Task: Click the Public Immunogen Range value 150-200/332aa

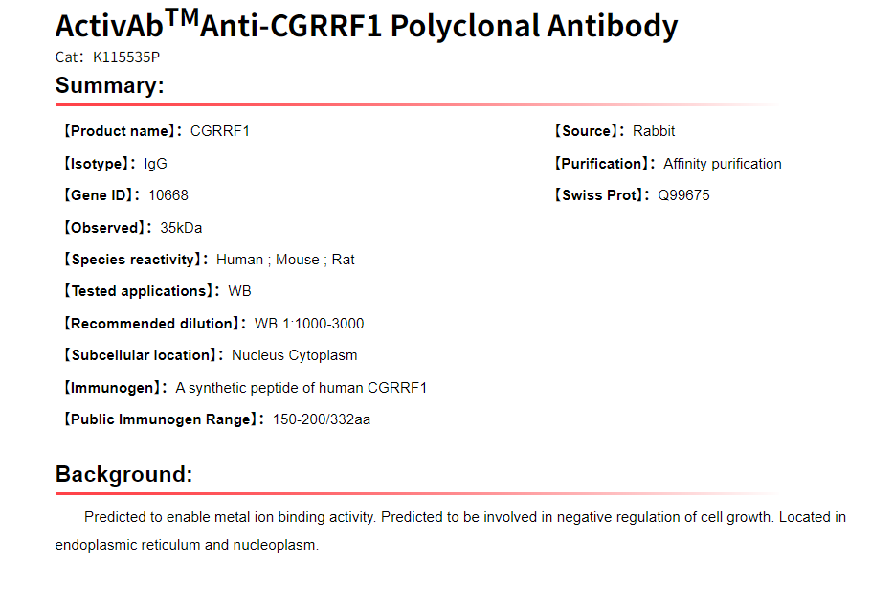Action: point(322,419)
